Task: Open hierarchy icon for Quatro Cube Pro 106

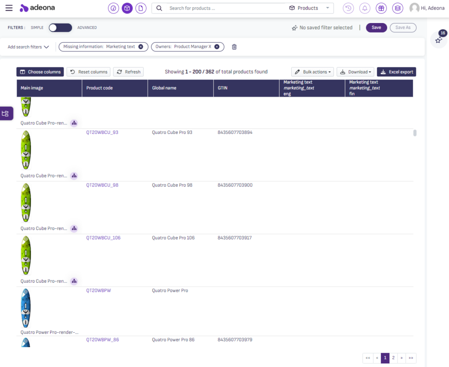Action: coord(74,281)
